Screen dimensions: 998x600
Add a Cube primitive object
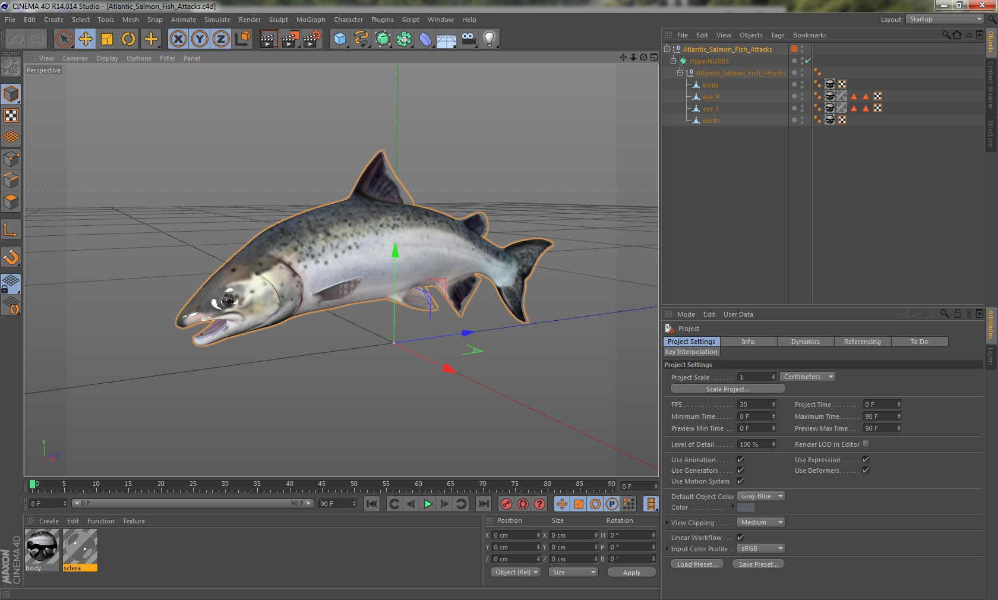pos(340,39)
